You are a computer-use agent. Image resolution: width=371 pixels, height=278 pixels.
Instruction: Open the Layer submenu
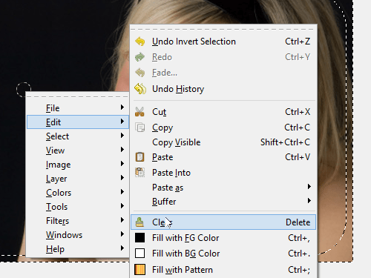click(78, 178)
